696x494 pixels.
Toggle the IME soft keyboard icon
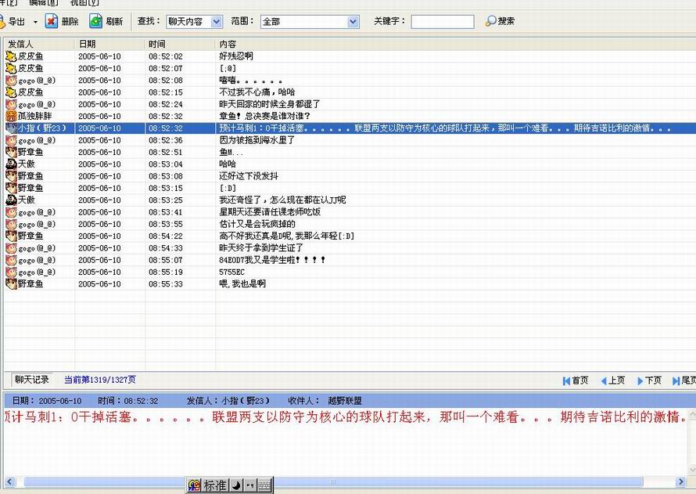pos(264,486)
